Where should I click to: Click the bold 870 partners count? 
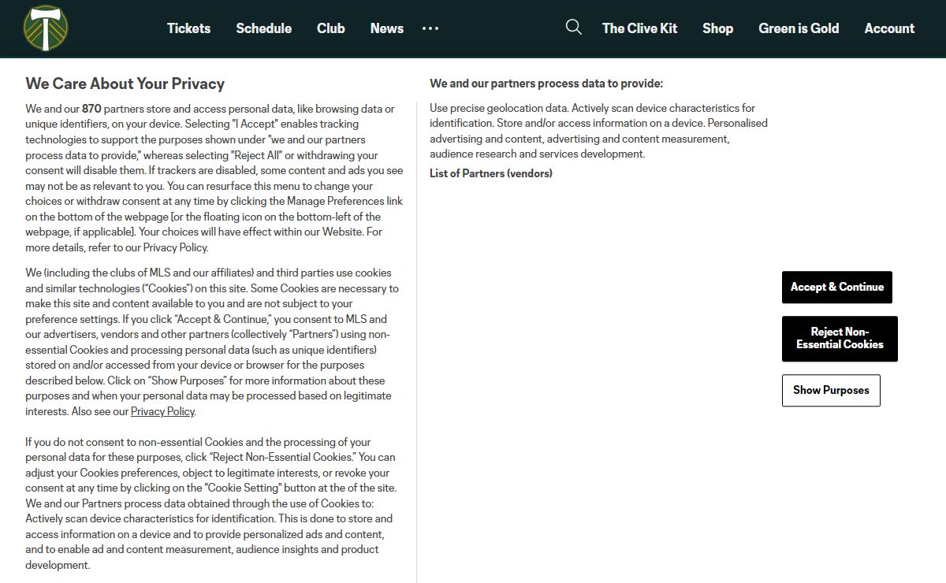91,109
